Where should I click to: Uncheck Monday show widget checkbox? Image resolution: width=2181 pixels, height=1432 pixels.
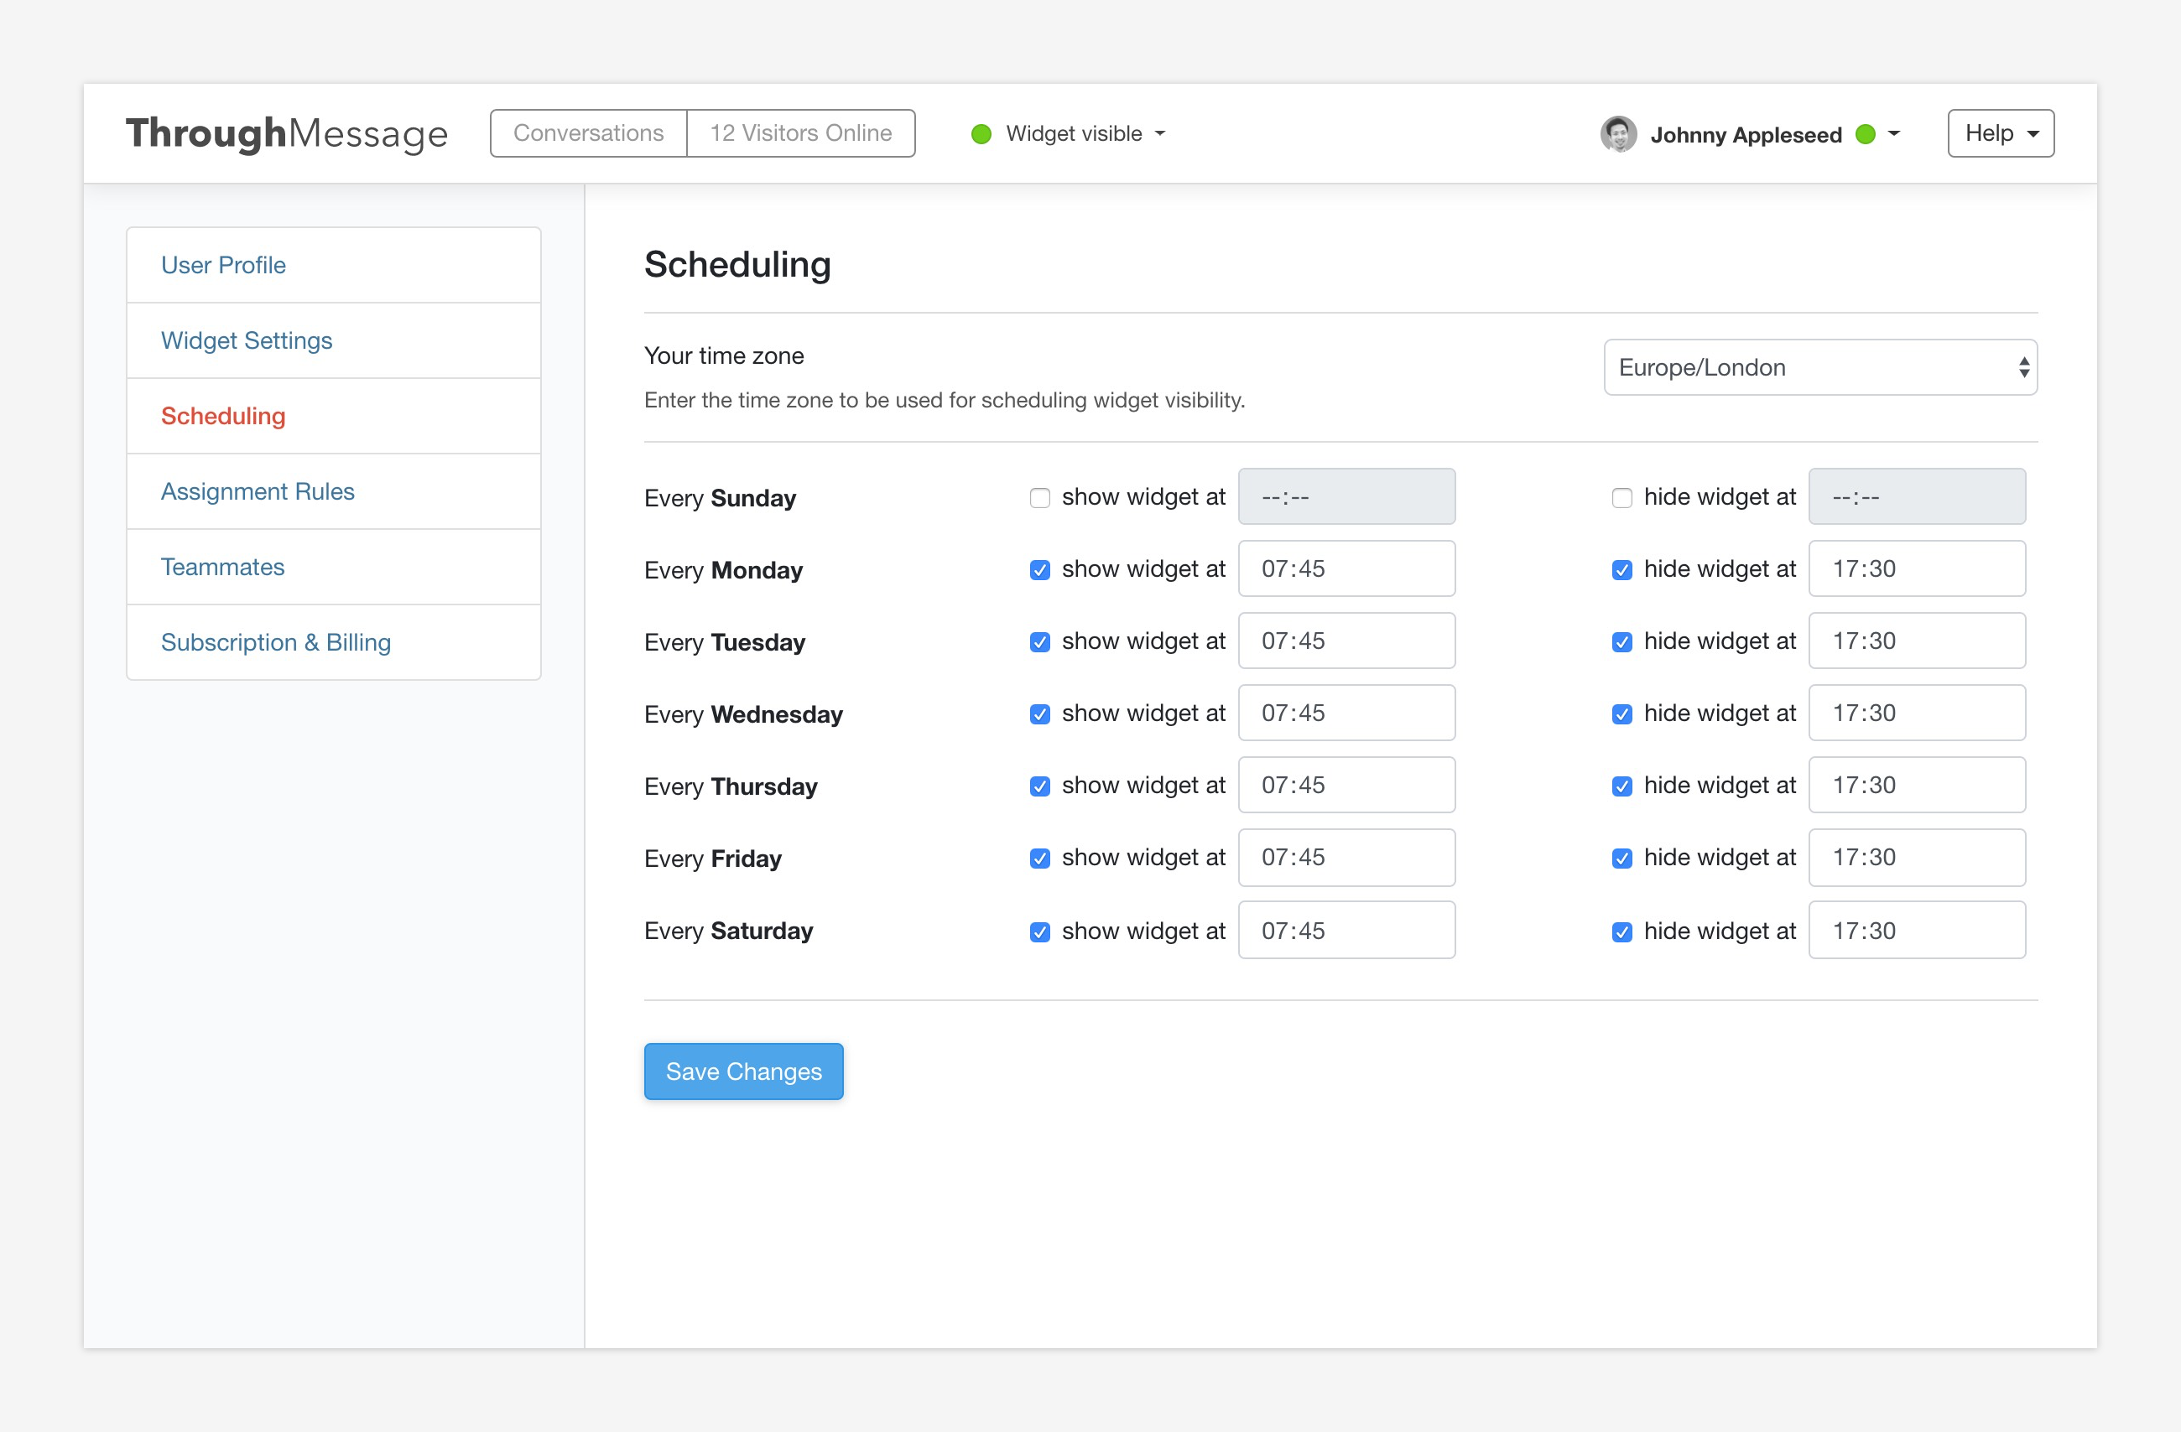tap(1039, 570)
